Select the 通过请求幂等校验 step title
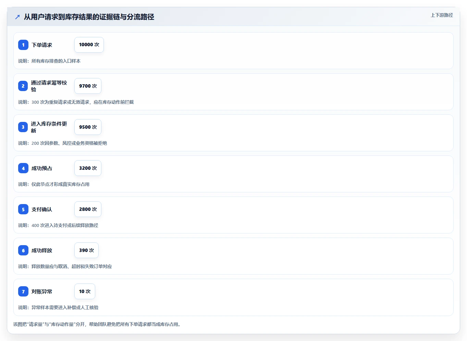Screen dimensions: 467x341 (49, 86)
